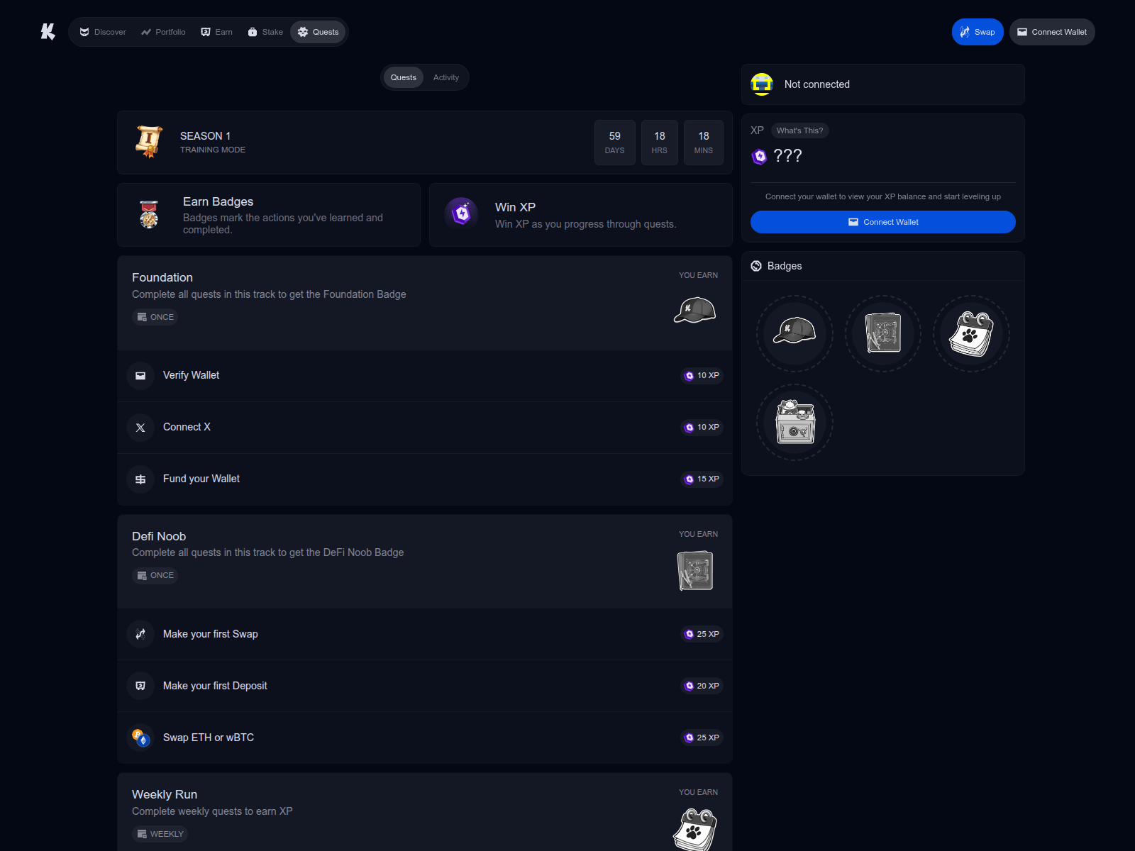Click the safe badge icon in Badges panel
Image resolution: width=1135 pixels, height=851 pixels.
[794, 421]
